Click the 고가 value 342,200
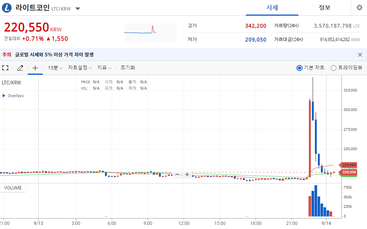 click(256, 26)
